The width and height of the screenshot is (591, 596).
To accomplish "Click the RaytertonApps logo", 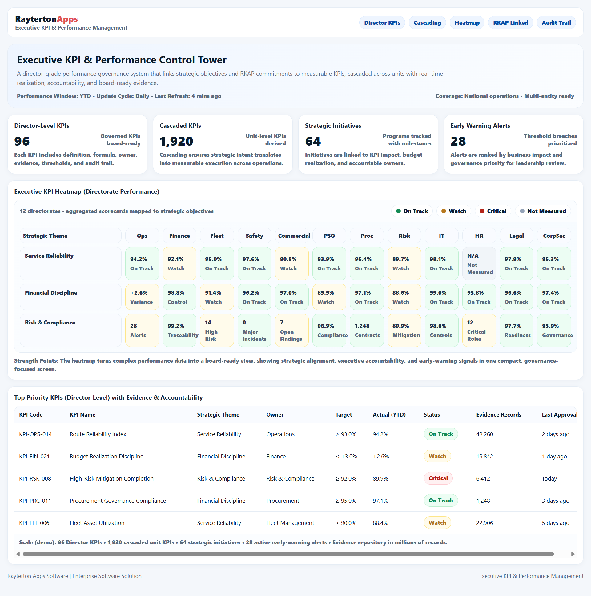I will coord(46,19).
